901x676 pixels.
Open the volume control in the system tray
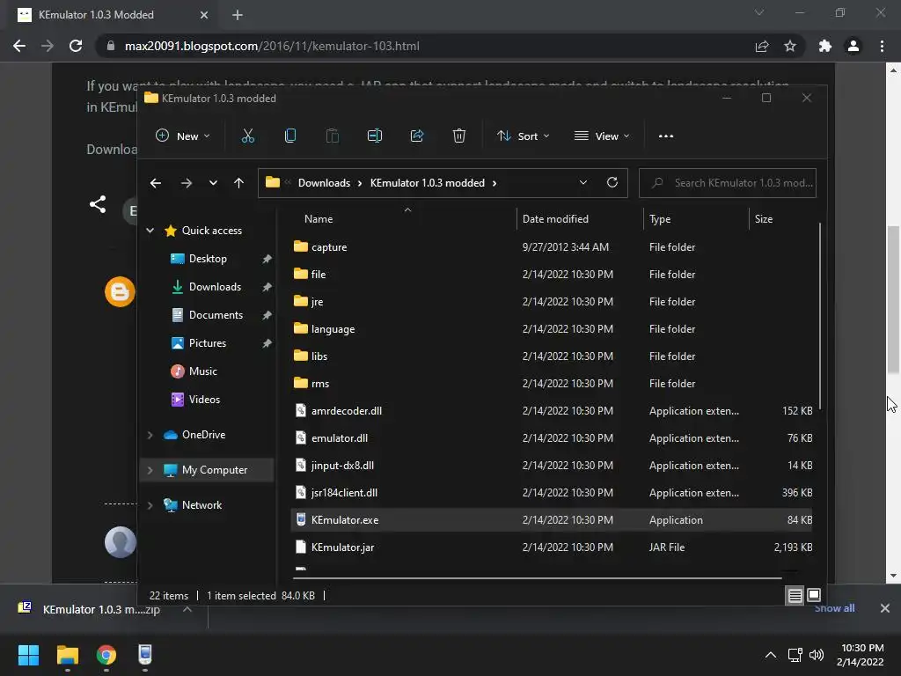coord(816,655)
